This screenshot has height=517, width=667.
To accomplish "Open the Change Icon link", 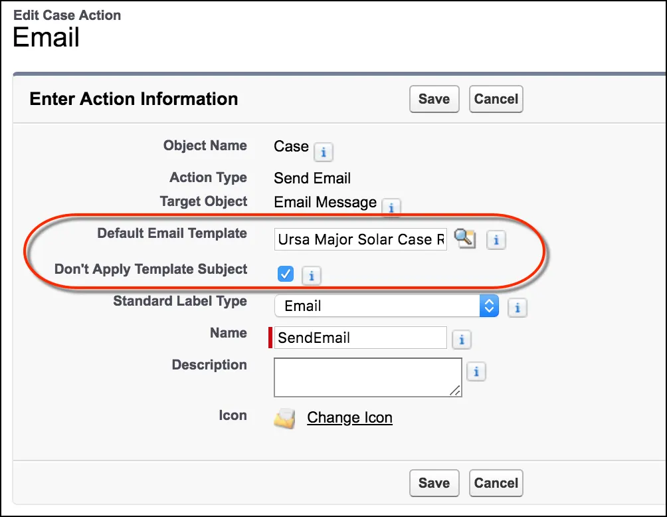I will coord(349,417).
